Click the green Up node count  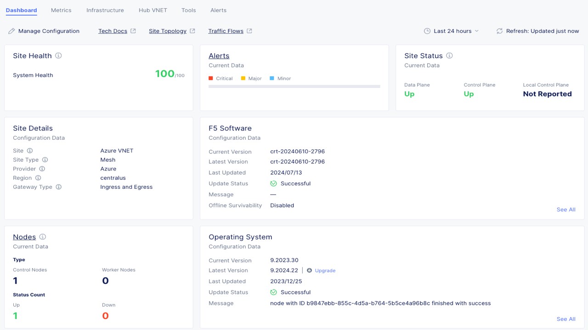click(x=15, y=315)
